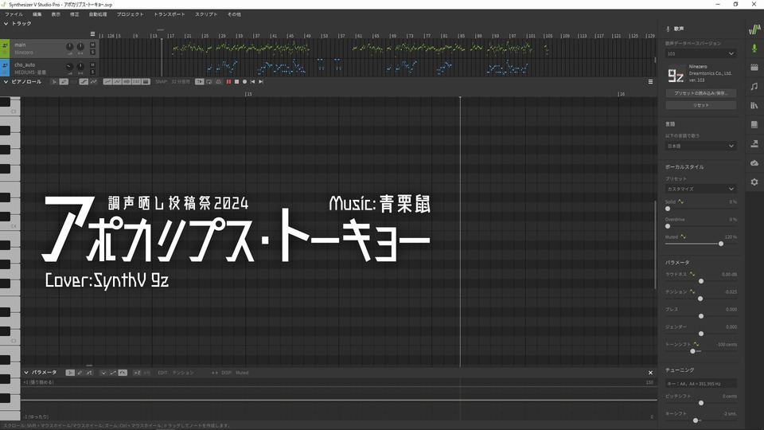
Task: Open the render export side panel
Action: [754, 143]
